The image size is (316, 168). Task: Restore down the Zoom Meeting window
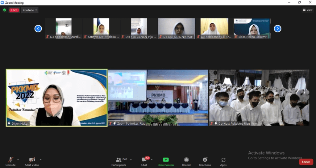click(300, 2)
